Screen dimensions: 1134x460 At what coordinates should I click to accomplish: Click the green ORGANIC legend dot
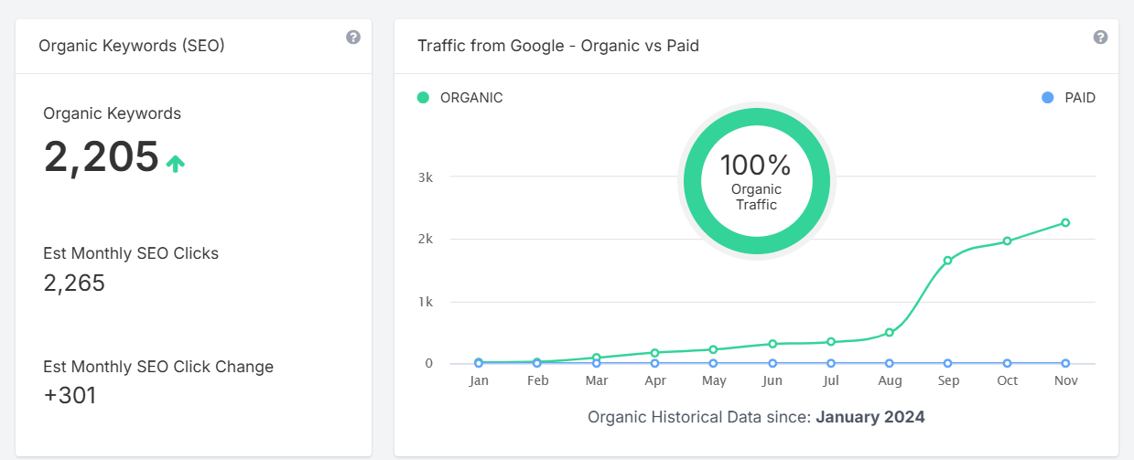[423, 98]
